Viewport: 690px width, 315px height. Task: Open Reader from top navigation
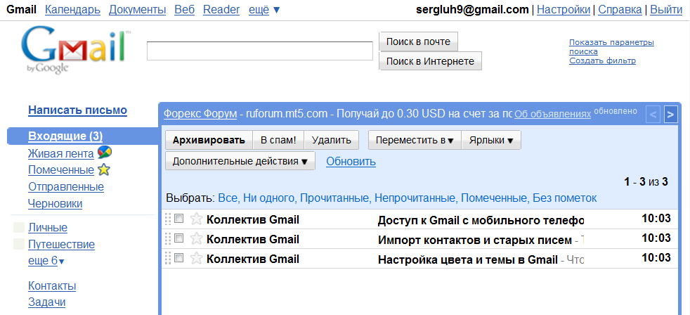click(x=221, y=10)
